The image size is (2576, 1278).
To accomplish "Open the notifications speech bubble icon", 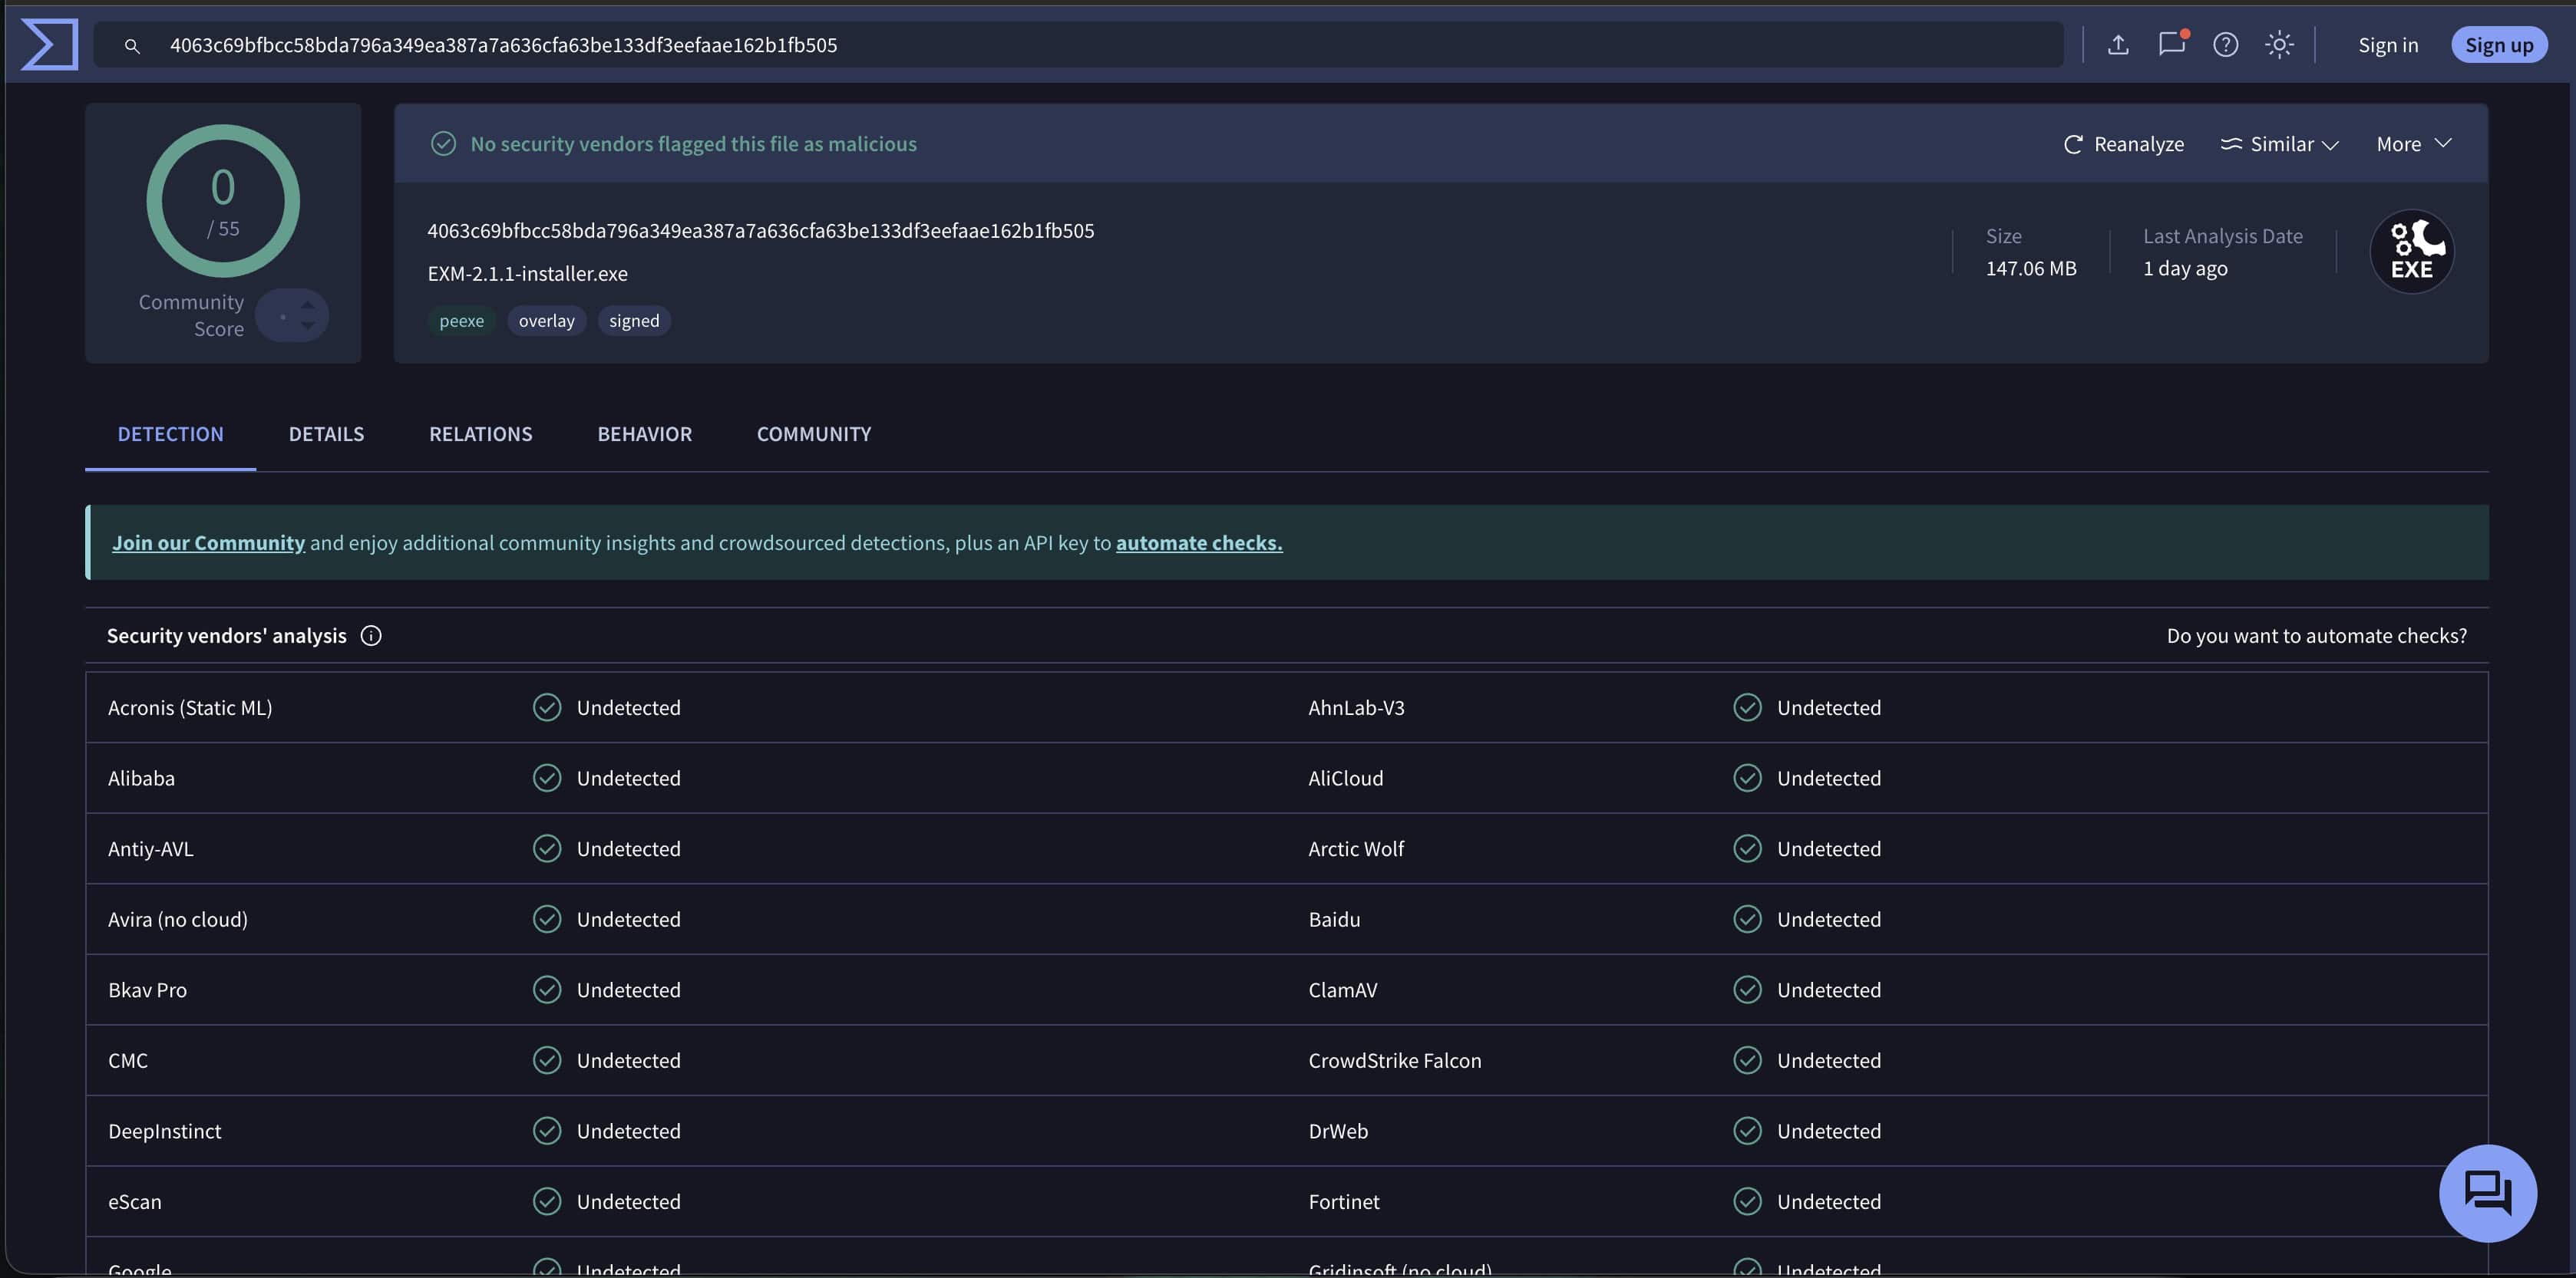I will point(2172,44).
